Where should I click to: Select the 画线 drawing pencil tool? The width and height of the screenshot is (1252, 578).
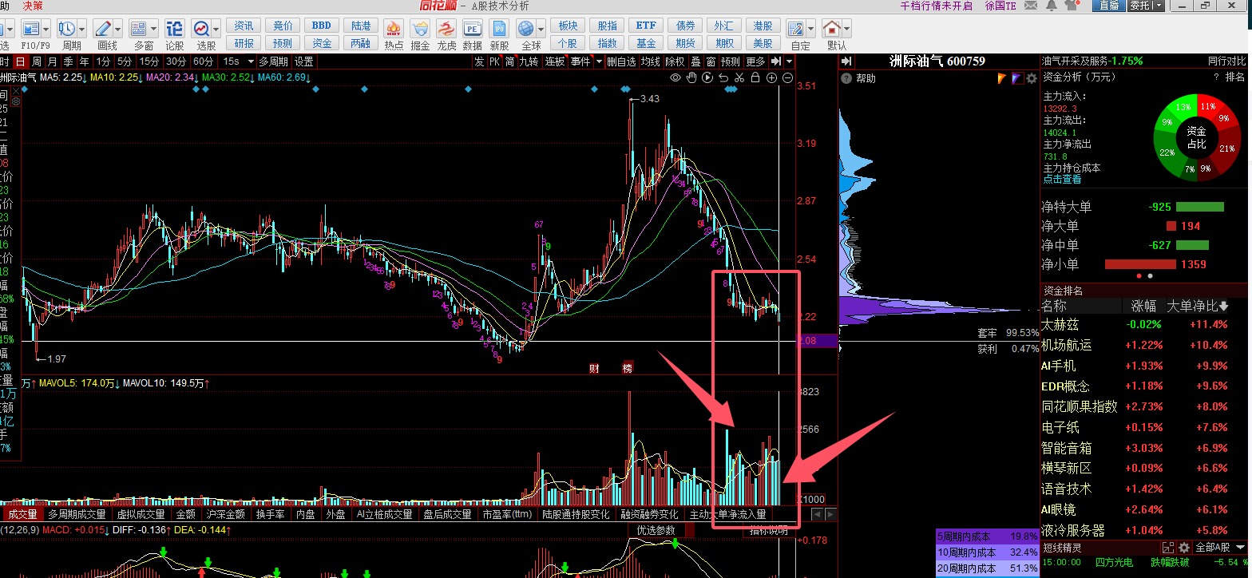pos(102,29)
